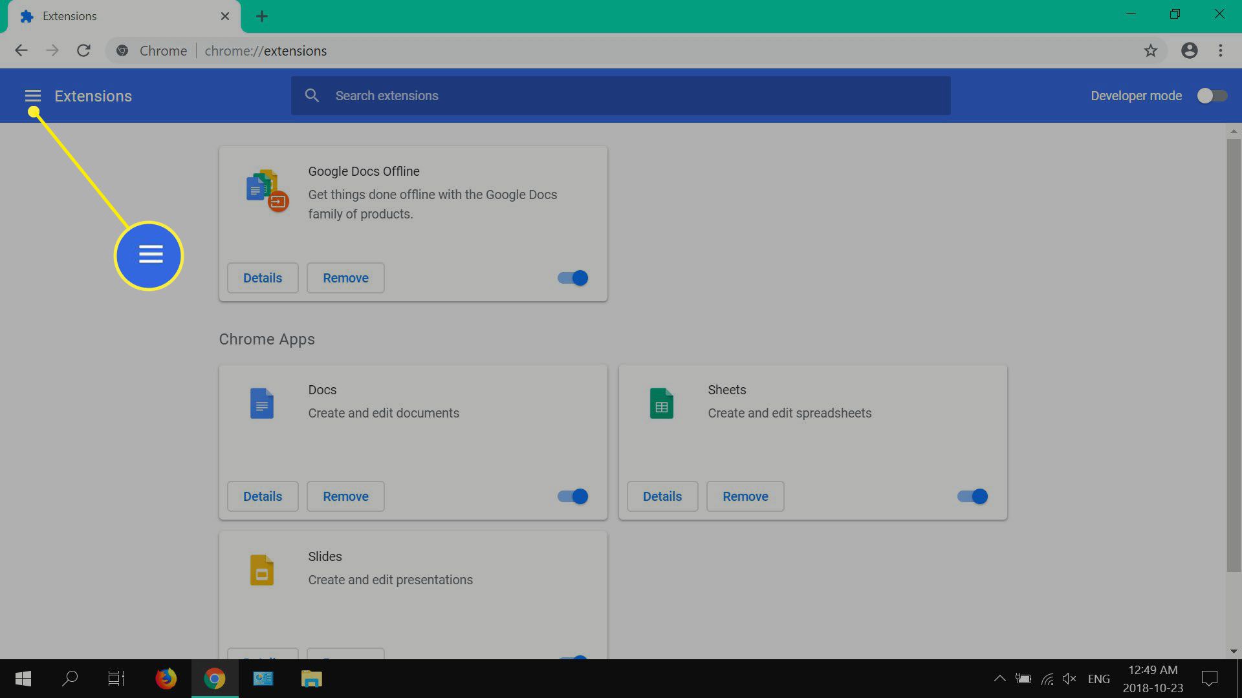Click 'Create and edit spreadsheets' description
Image resolution: width=1242 pixels, height=698 pixels.
click(x=789, y=413)
